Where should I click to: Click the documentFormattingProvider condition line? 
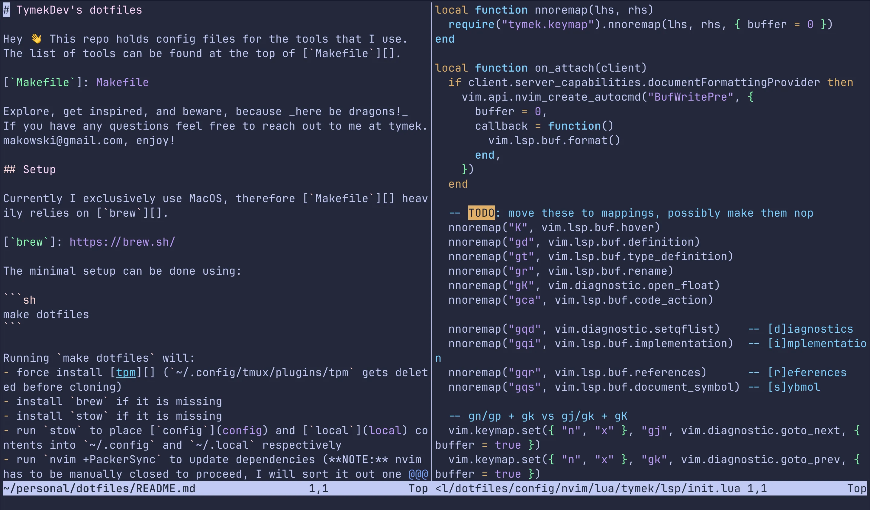[x=650, y=82]
